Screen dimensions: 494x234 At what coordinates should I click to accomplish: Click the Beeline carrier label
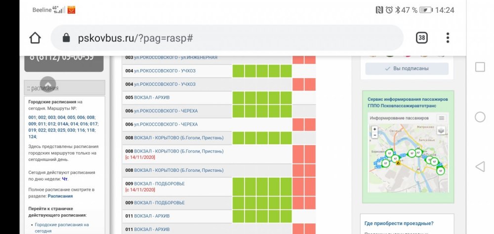[42, 10]
